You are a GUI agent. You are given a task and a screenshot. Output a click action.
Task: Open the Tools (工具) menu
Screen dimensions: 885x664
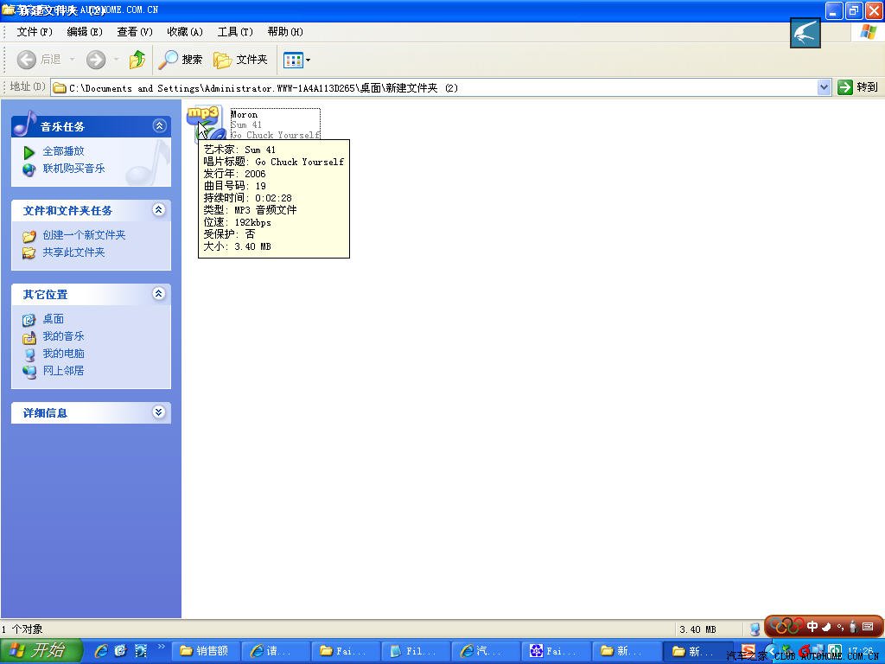(235, 32)
